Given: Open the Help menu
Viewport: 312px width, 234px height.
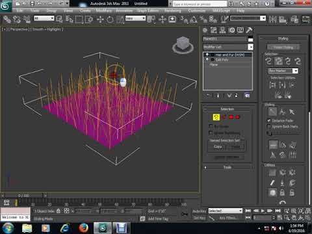Looking at the screenshot, I should (x=240, y=10).
